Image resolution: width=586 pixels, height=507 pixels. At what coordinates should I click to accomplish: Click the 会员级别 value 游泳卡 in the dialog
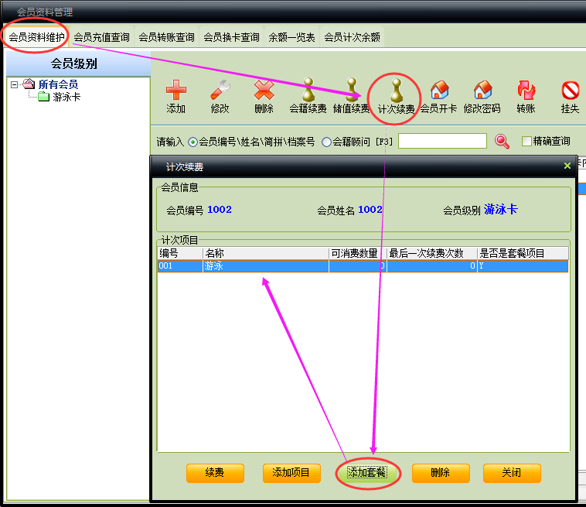click(501, 210)
